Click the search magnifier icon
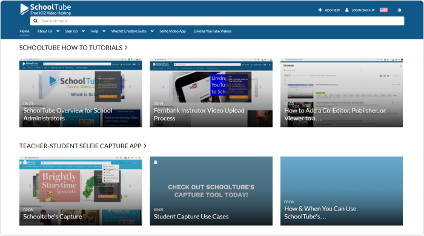Screen dimensions: 424x236 [x=35, y=21]
